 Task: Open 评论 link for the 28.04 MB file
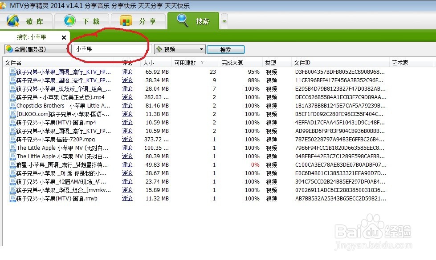pyautogui.click(x=127, y=89)
